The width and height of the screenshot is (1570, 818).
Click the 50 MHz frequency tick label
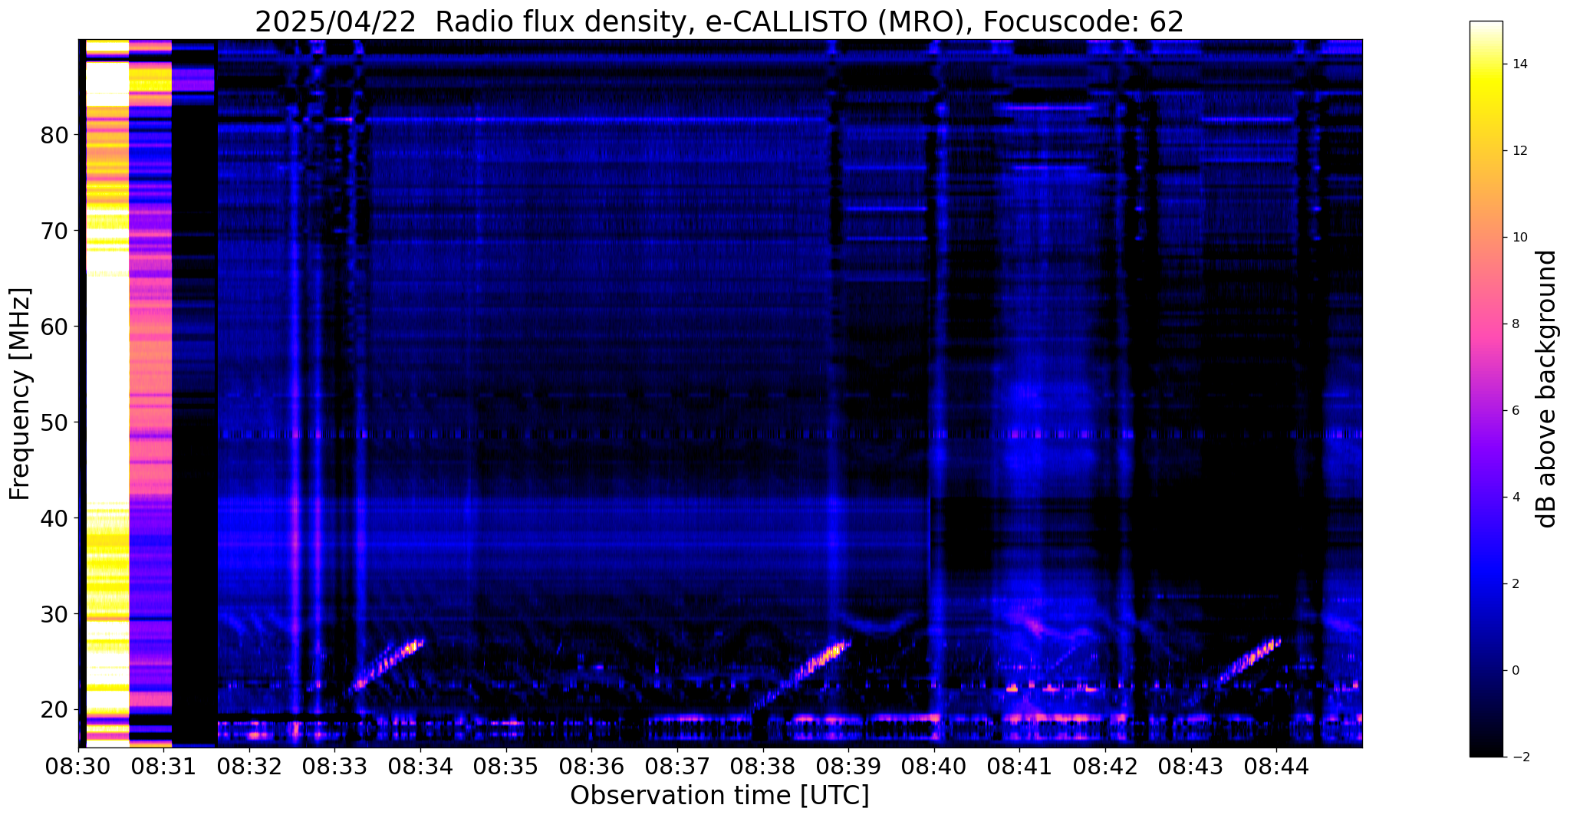[x=54, y=422]
